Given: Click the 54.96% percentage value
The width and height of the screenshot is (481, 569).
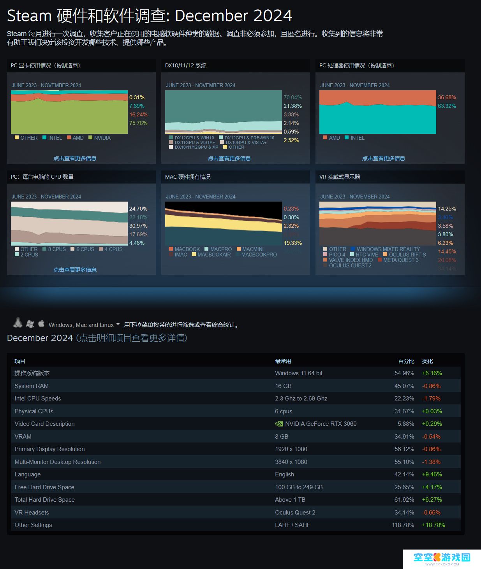Looking at the screenshot, I should (404, 373).
